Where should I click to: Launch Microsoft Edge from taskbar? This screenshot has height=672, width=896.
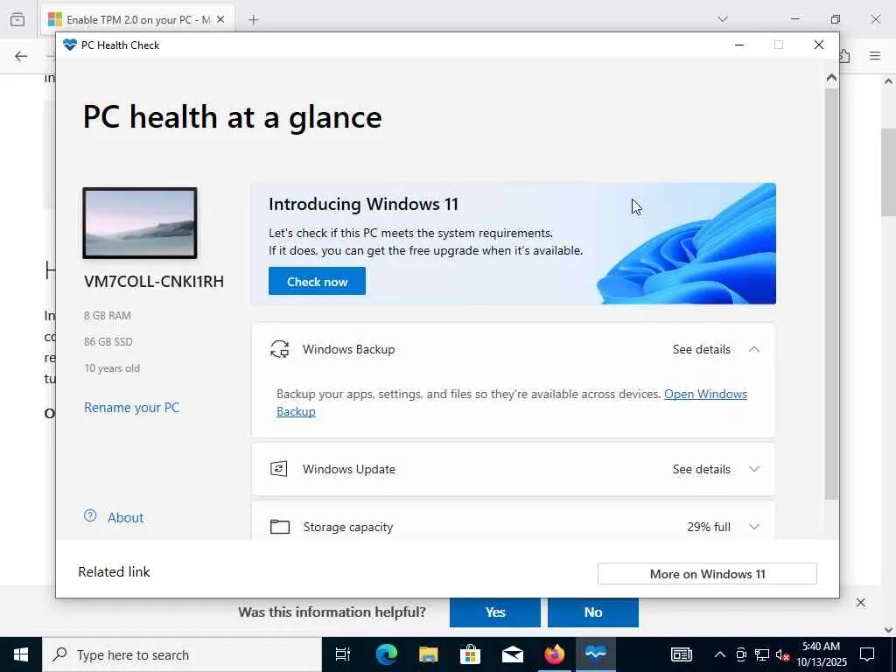point(386,654)
